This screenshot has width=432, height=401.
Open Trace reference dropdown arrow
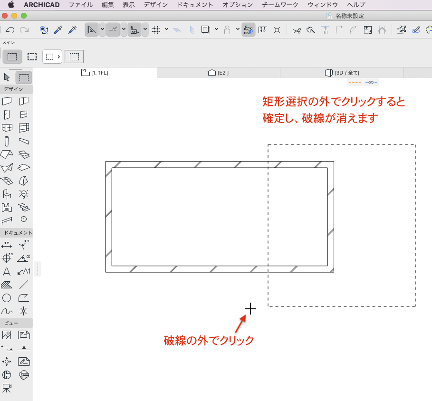pyautogui.click(x=217, y=29)
